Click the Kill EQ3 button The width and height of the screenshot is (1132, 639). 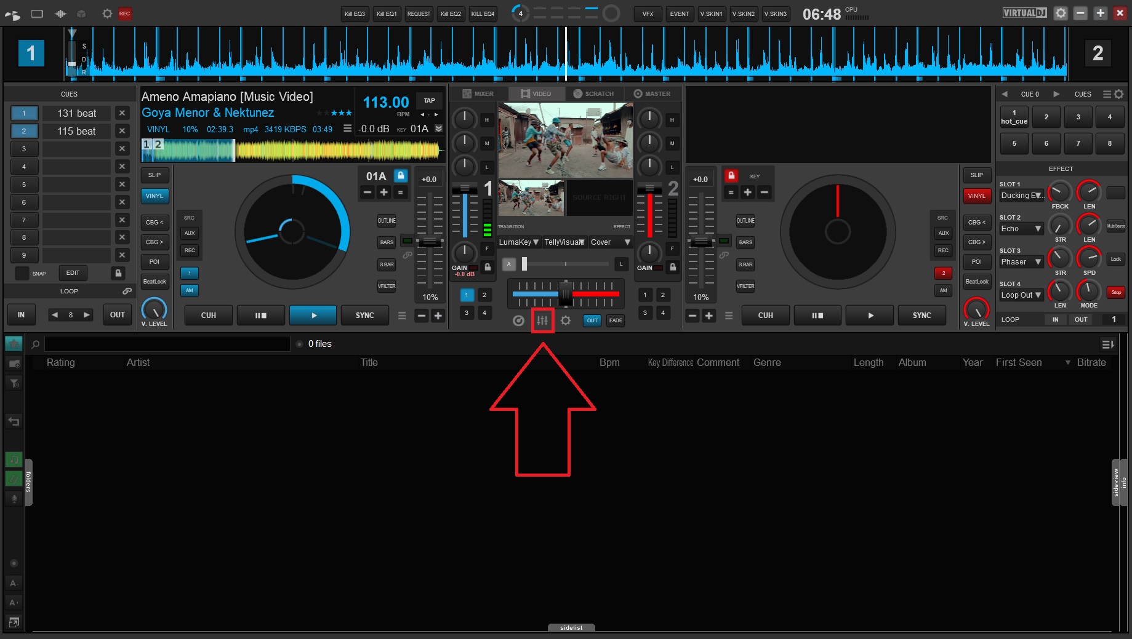(355, 14)
